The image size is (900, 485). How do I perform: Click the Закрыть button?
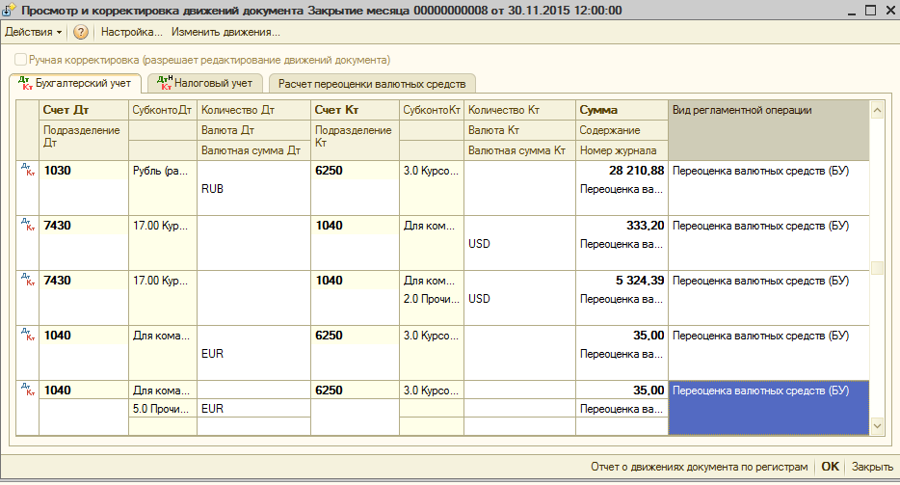872,467
